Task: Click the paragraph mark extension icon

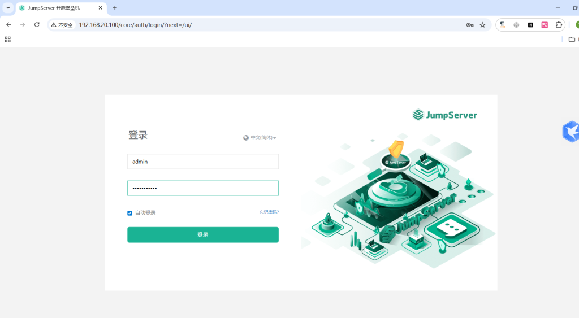Action: click(x=502, y=25)
